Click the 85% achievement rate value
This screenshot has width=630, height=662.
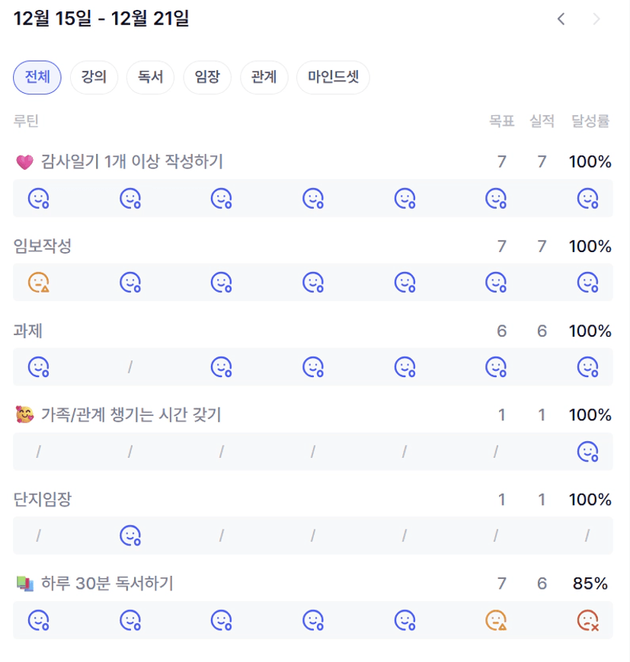(590, 584)
